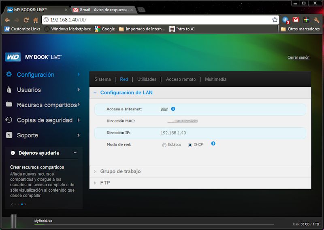This screenshot has height=230, width=324.
Task: Click the IP address value 192.168.1.40
Action: point(173,133)
